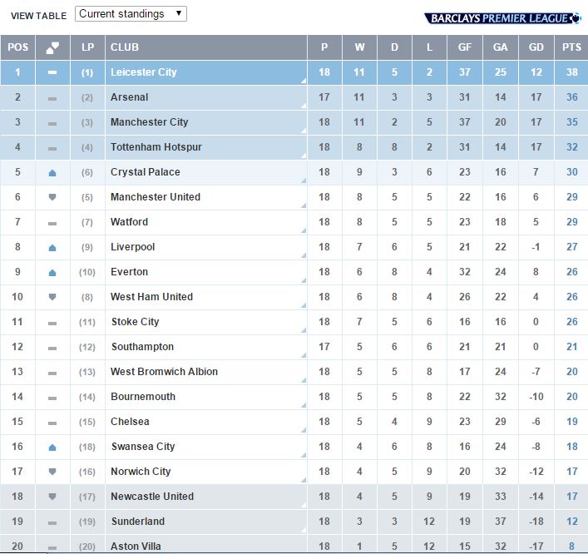This screenshot has height=554, width=588.
Task: Select the Sunderland club row
Action: tap(294, 522)
